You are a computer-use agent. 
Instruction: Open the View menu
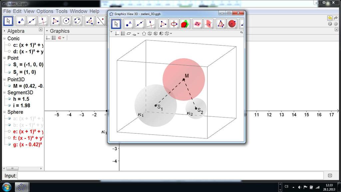coord(29,11)
